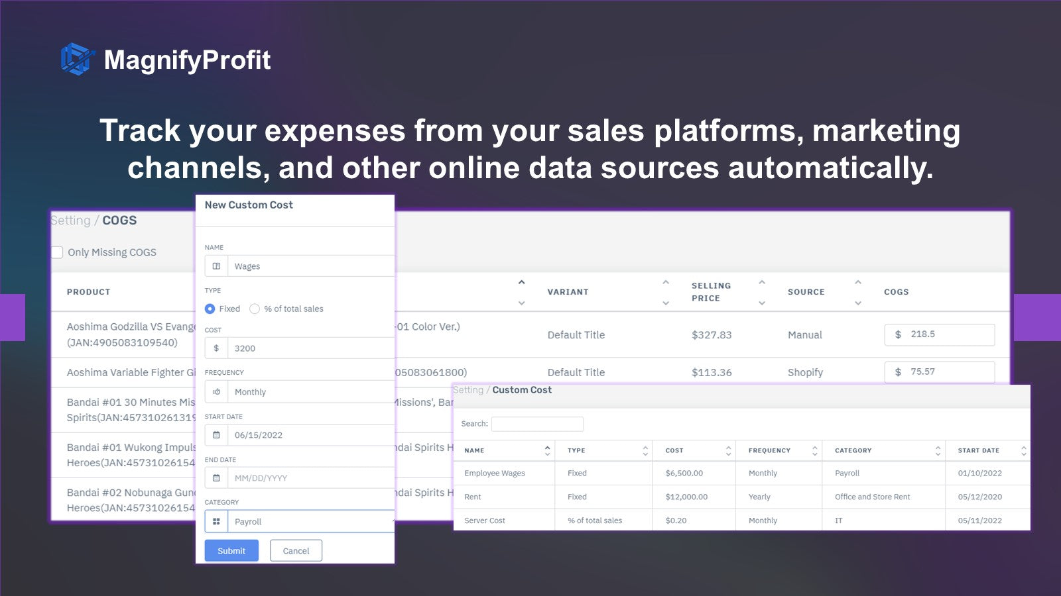1061x596 pixels.
Task: Sort the Custom Cost table by Name arrows
Action: pos(547,450)
